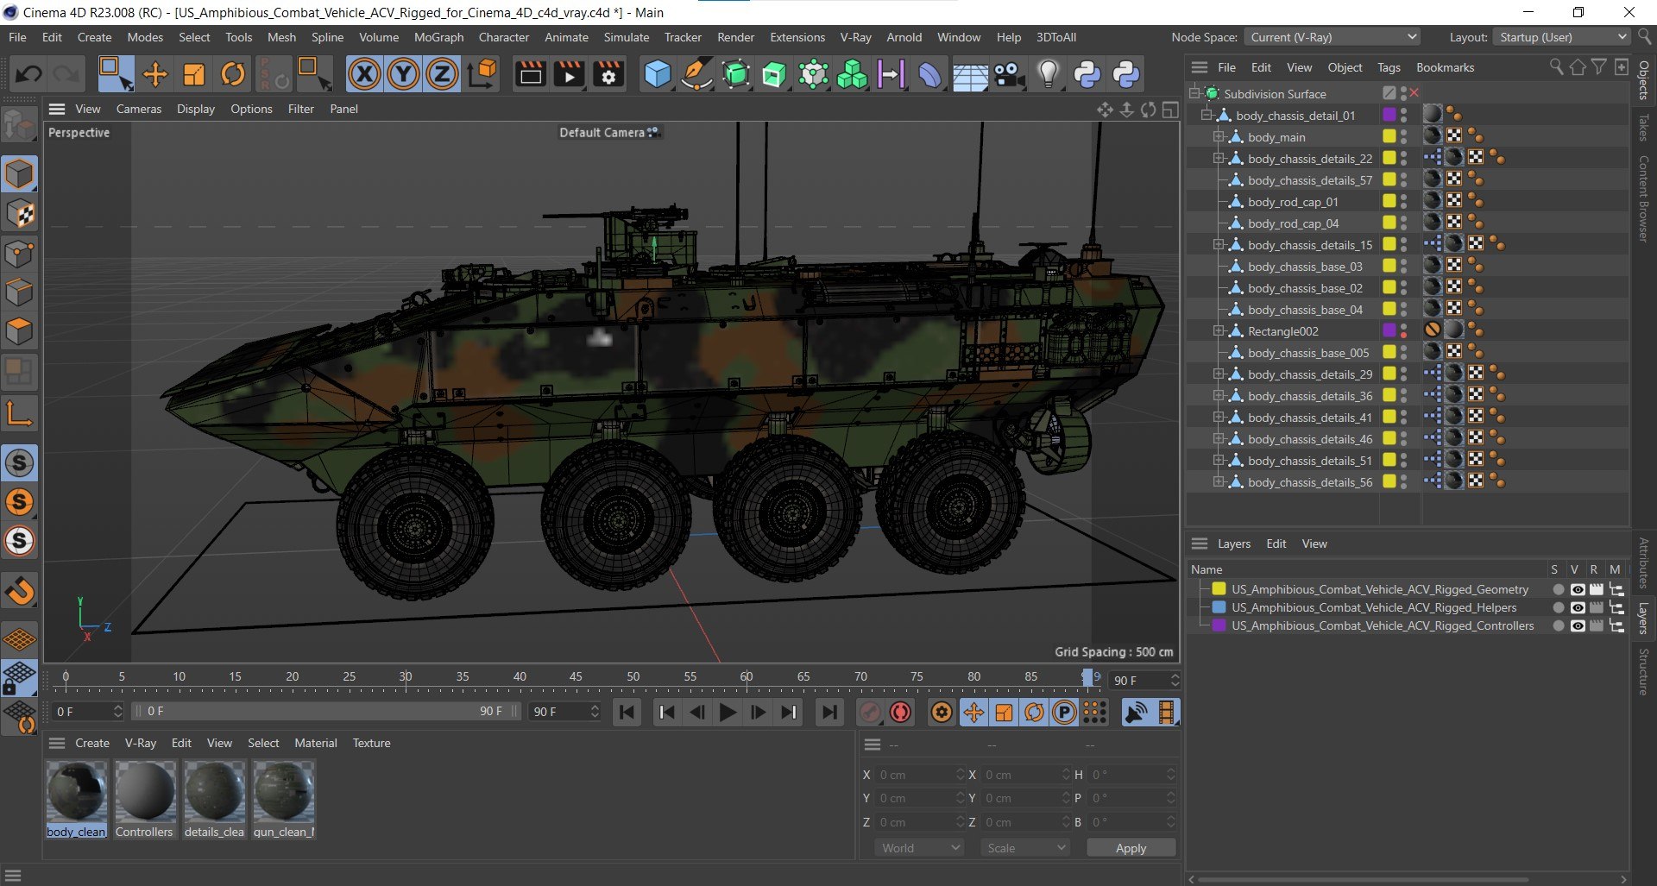Image resolution: width=1657 pixels, height=886 pixels.
Task: Go to the start of animation
Action: point(627,712)
